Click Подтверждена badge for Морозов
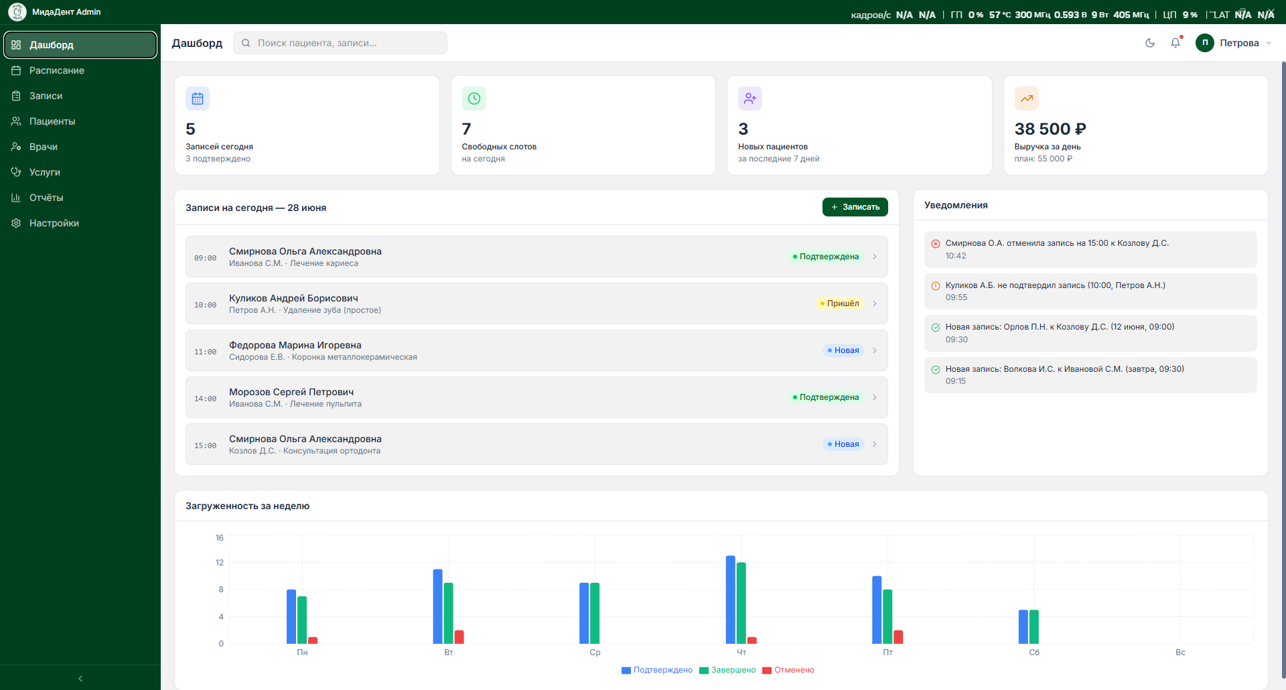Screen dimensions: 1286x690 pos(826,397)
